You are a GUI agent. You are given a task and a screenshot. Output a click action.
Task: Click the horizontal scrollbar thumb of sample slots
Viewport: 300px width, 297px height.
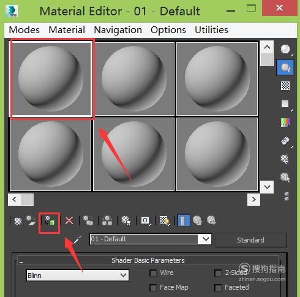(x=27, y=200)
